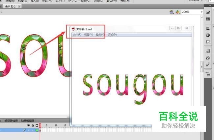214x140 pixels.
Task: Select the large letter 'o' on the stage
Action: (34, 55)
